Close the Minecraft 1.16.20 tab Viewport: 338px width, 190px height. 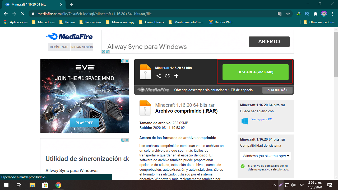click(x=61, y=4)
